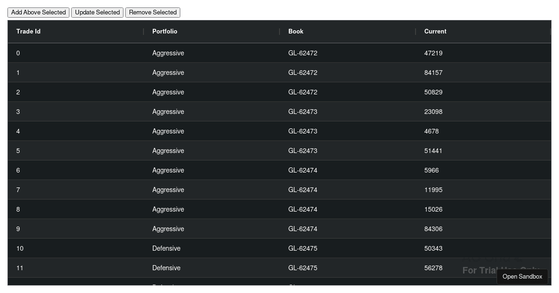Select the Trade Id 5 cell
Screen dimensions: 559x293
76,151
